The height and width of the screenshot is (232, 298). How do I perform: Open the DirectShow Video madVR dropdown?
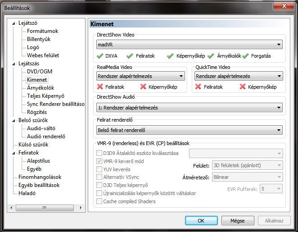click(x=190, y=45)
